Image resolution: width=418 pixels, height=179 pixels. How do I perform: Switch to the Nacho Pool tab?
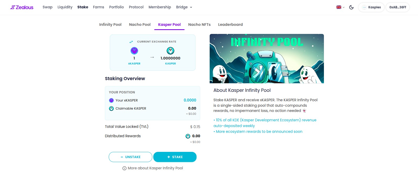click(140, 25)
